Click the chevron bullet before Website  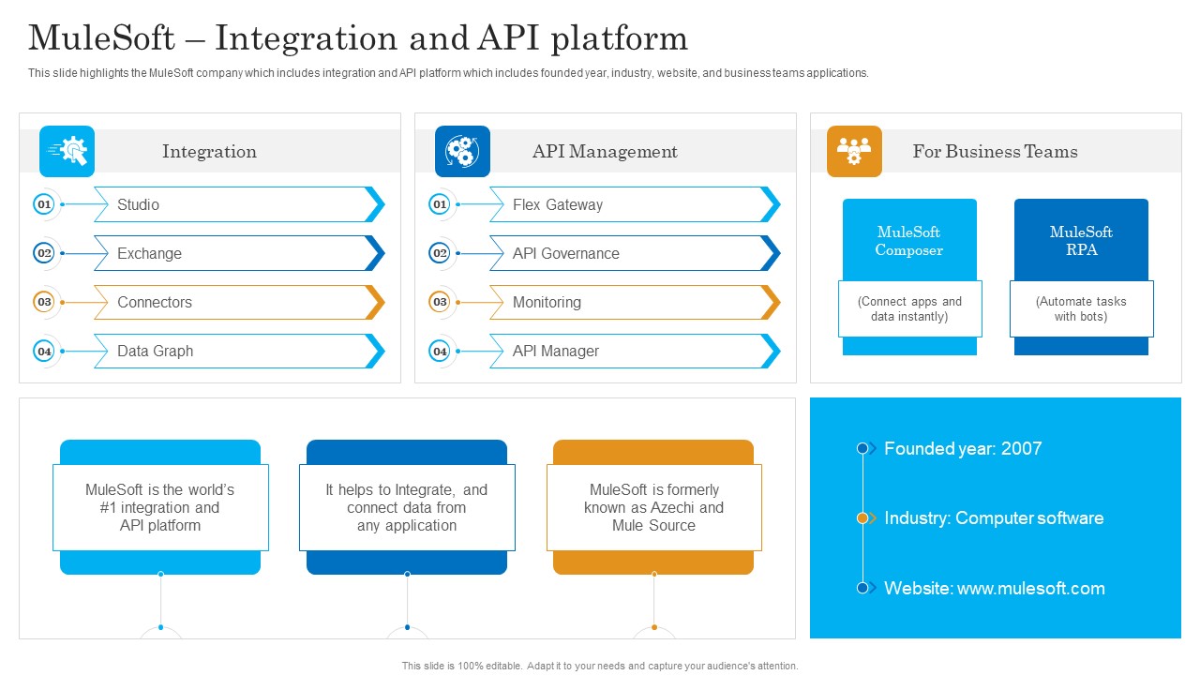click(x=867, y=588)
